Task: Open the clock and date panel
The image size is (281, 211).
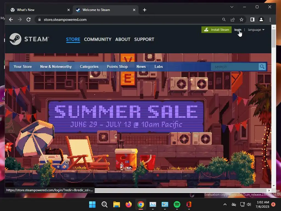Action: click(263, 204)
